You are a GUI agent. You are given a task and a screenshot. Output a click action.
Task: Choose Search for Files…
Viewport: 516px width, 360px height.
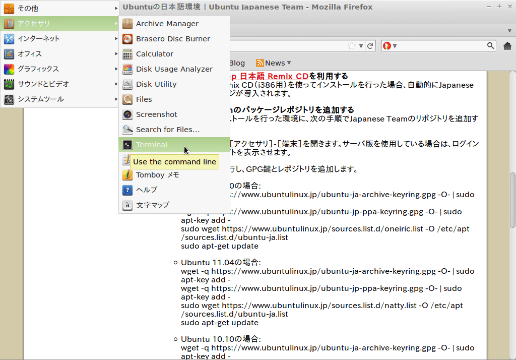(x=174, y=130)
